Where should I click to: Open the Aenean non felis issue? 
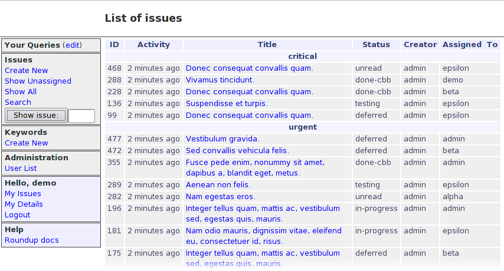pos(218,185)
